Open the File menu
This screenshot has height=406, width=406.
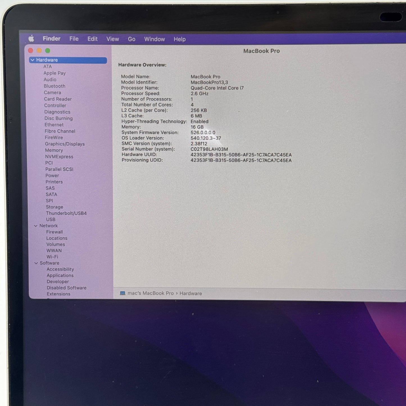[x=74, y=39]
